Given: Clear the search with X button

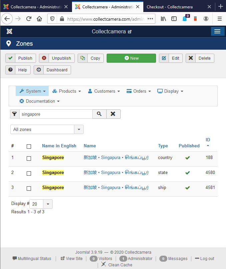Looking at the screenshot, I should click(113, 114).
